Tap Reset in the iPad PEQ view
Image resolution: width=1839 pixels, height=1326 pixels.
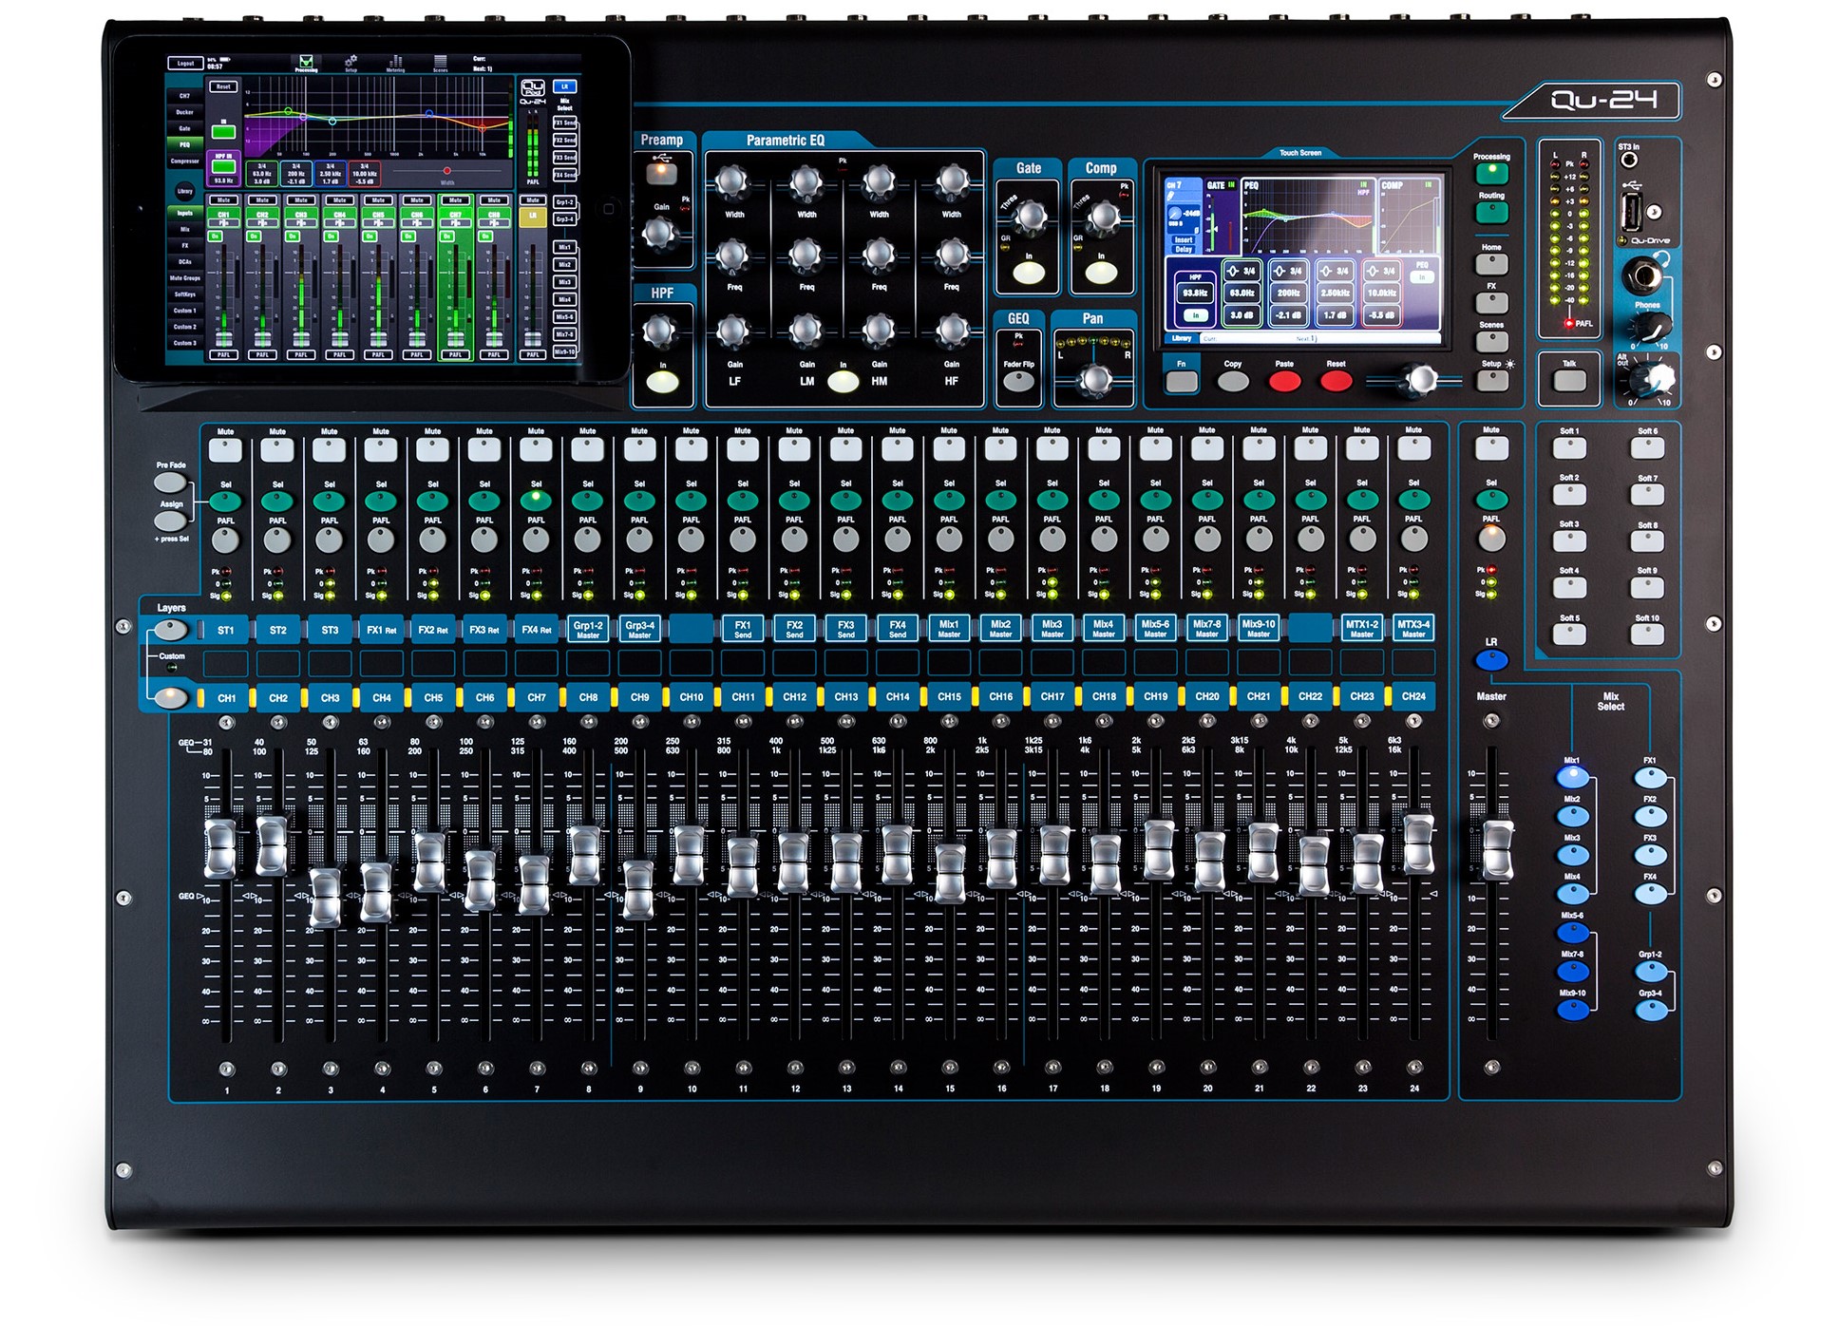point(223,86)
